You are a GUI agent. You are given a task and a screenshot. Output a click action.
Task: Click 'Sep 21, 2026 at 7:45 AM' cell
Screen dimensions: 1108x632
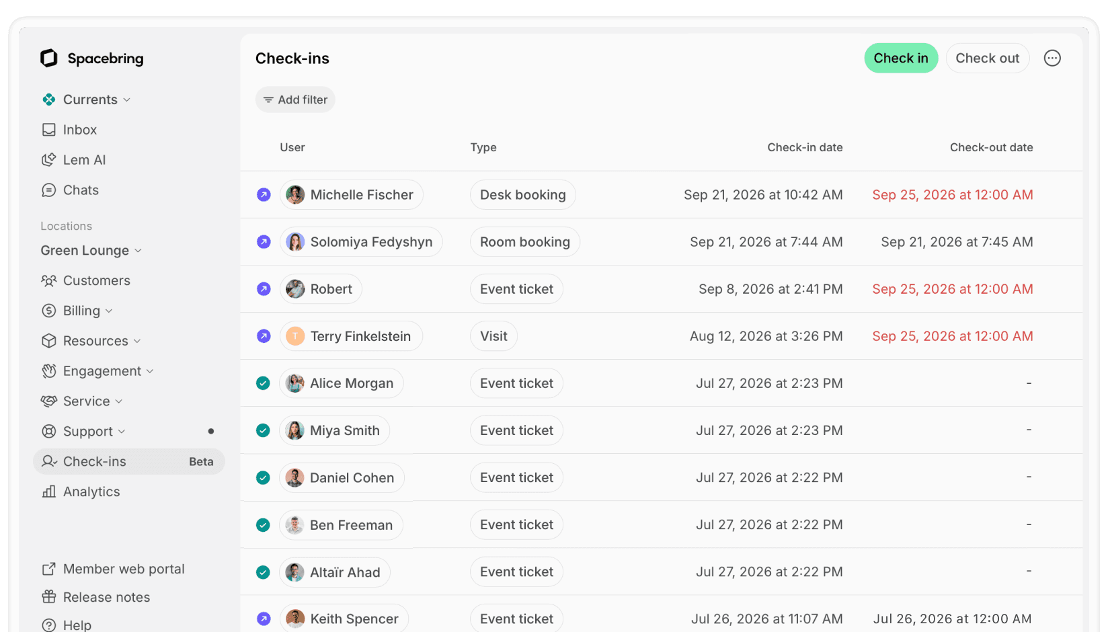[x=957, y=242]
